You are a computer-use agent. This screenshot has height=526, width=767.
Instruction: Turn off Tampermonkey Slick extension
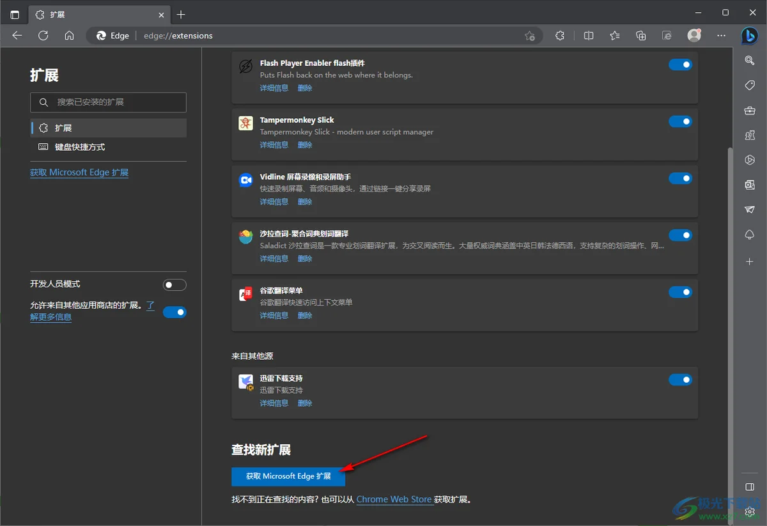click(x=680, y=121)
